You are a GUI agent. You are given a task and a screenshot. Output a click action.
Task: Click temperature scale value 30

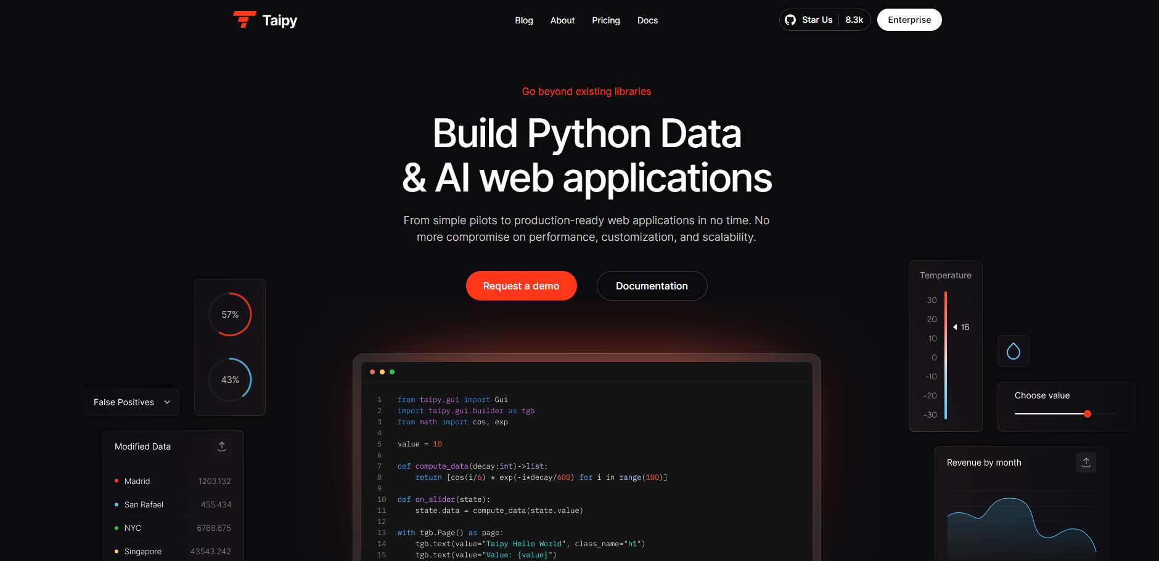click(x=932, y=300)
